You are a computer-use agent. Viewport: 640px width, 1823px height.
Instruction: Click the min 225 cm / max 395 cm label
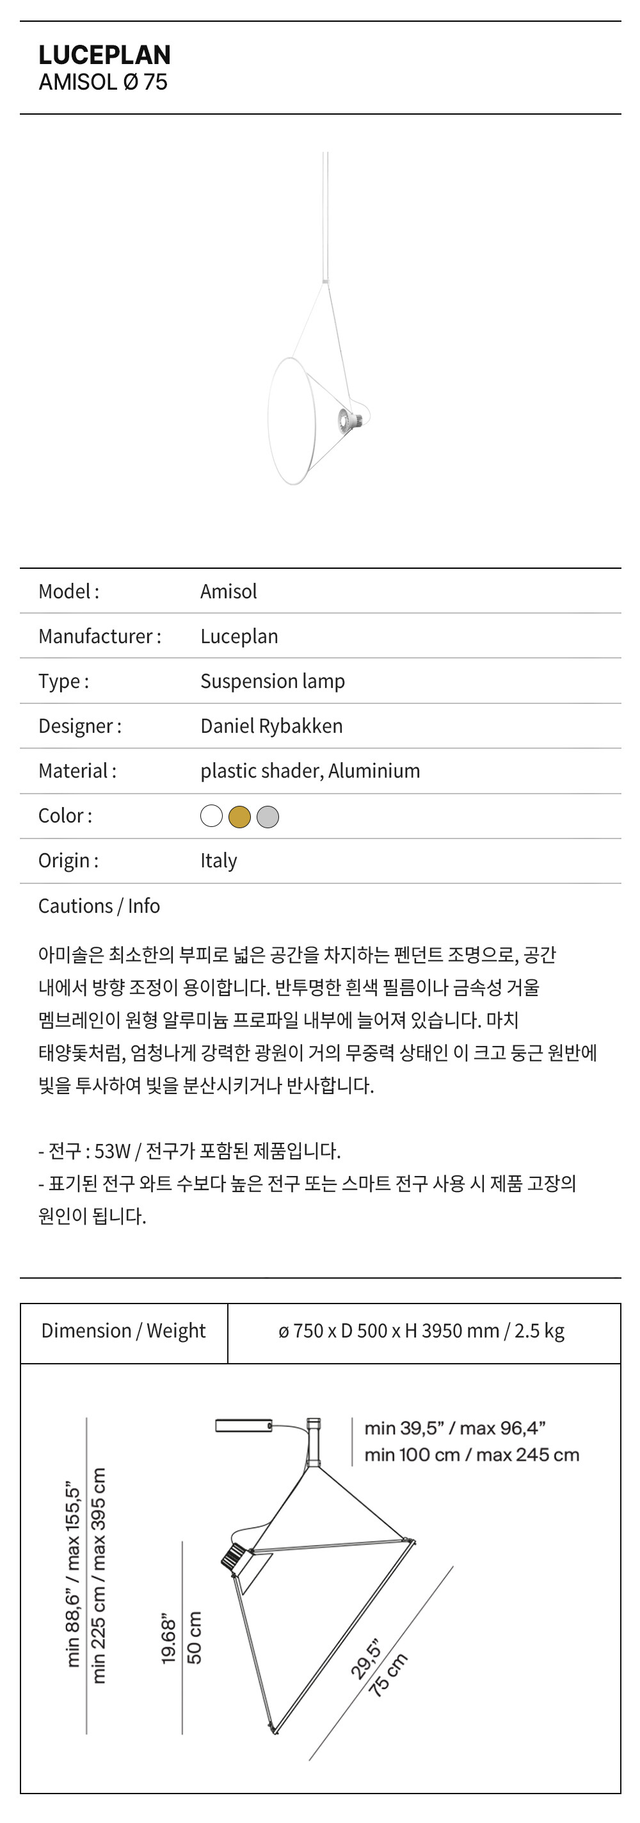pos(99,1574)
